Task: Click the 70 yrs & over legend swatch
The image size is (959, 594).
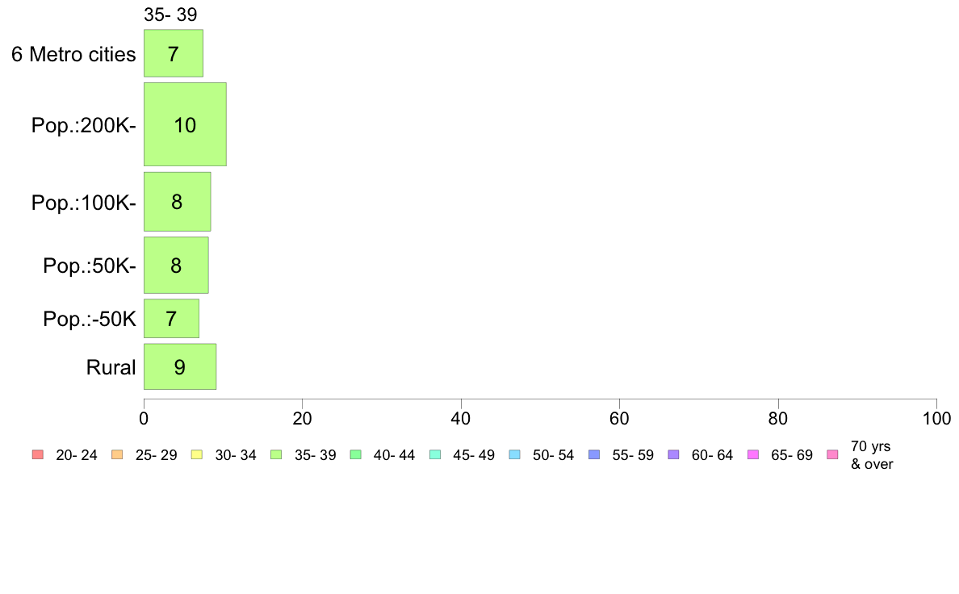Action: 833,454
